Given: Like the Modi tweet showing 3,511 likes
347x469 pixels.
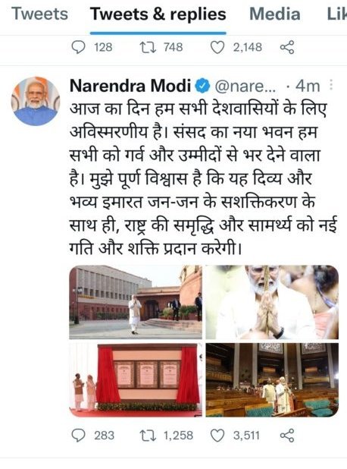Looking at the screenshot, I should pyautogui.click(x=217, y=435).
